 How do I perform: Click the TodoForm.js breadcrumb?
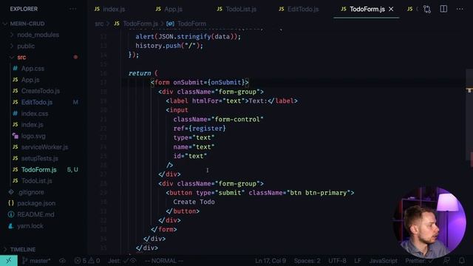pos(140,24)
